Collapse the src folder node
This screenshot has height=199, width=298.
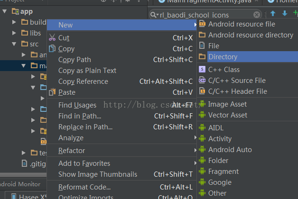coord(15,44)
